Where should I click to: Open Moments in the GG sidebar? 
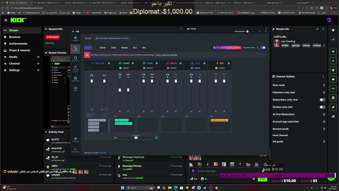75,59
